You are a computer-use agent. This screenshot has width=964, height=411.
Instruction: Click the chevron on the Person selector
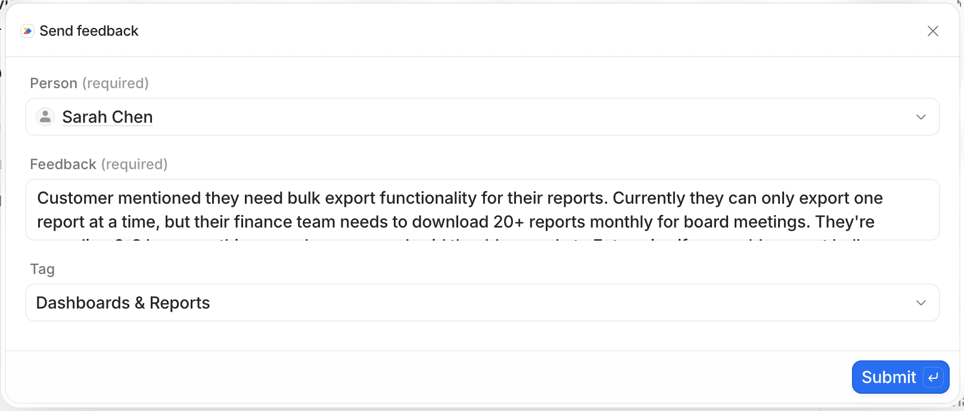(x=921, y=117)
